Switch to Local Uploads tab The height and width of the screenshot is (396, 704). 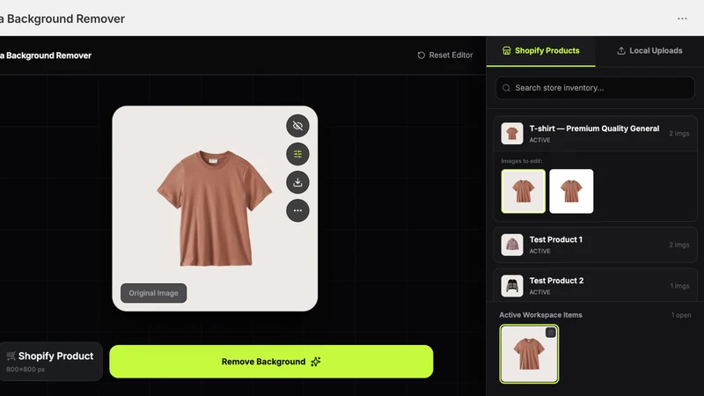pyautogui.click(x=649, y=51)
